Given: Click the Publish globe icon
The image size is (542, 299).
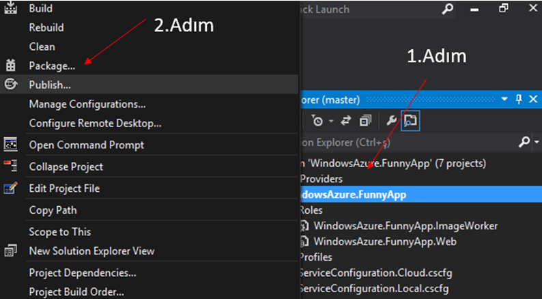Looking at the screenshot, I should point(11,84).
